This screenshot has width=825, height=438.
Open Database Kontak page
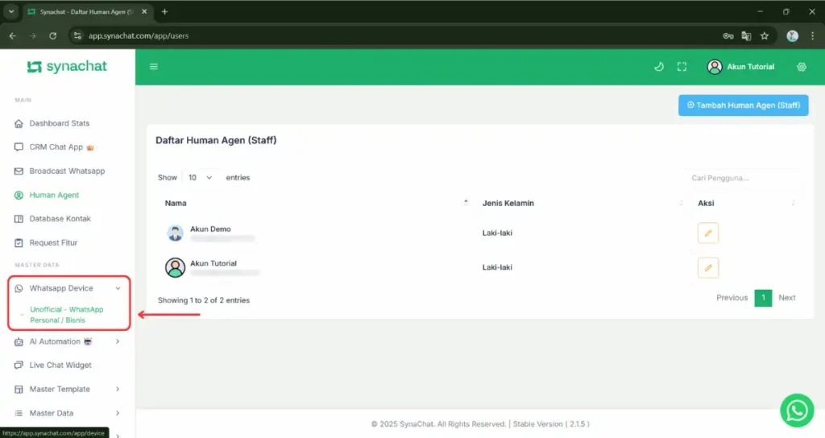60,219
